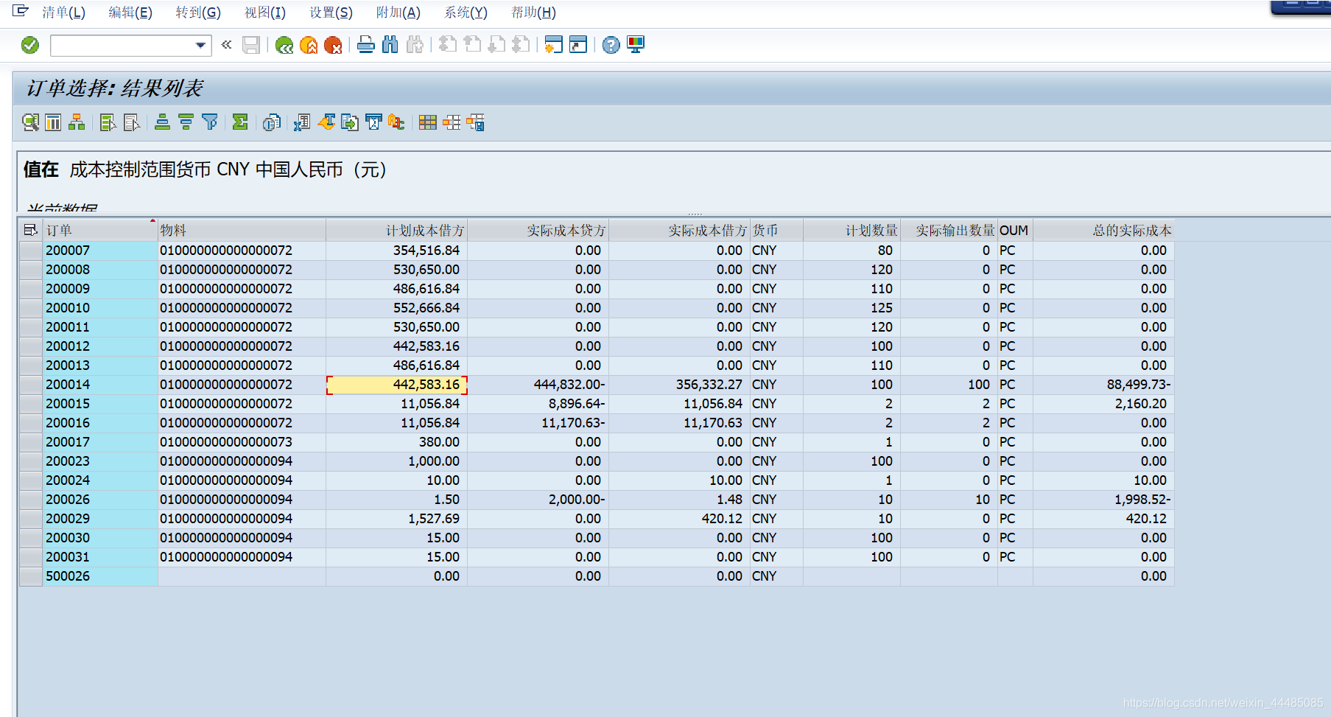Click the Find binoculars icon
The width and height of the screenshot is (1331, 717).
pyautogui.click(x=390, y=45)
